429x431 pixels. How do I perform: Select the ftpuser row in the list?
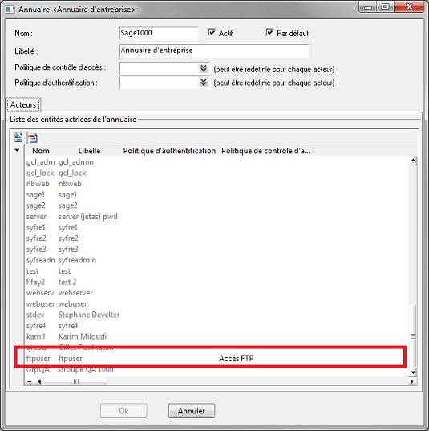(x=210, y=359)
